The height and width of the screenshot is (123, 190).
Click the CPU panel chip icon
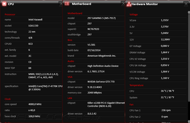pos(4,4)
